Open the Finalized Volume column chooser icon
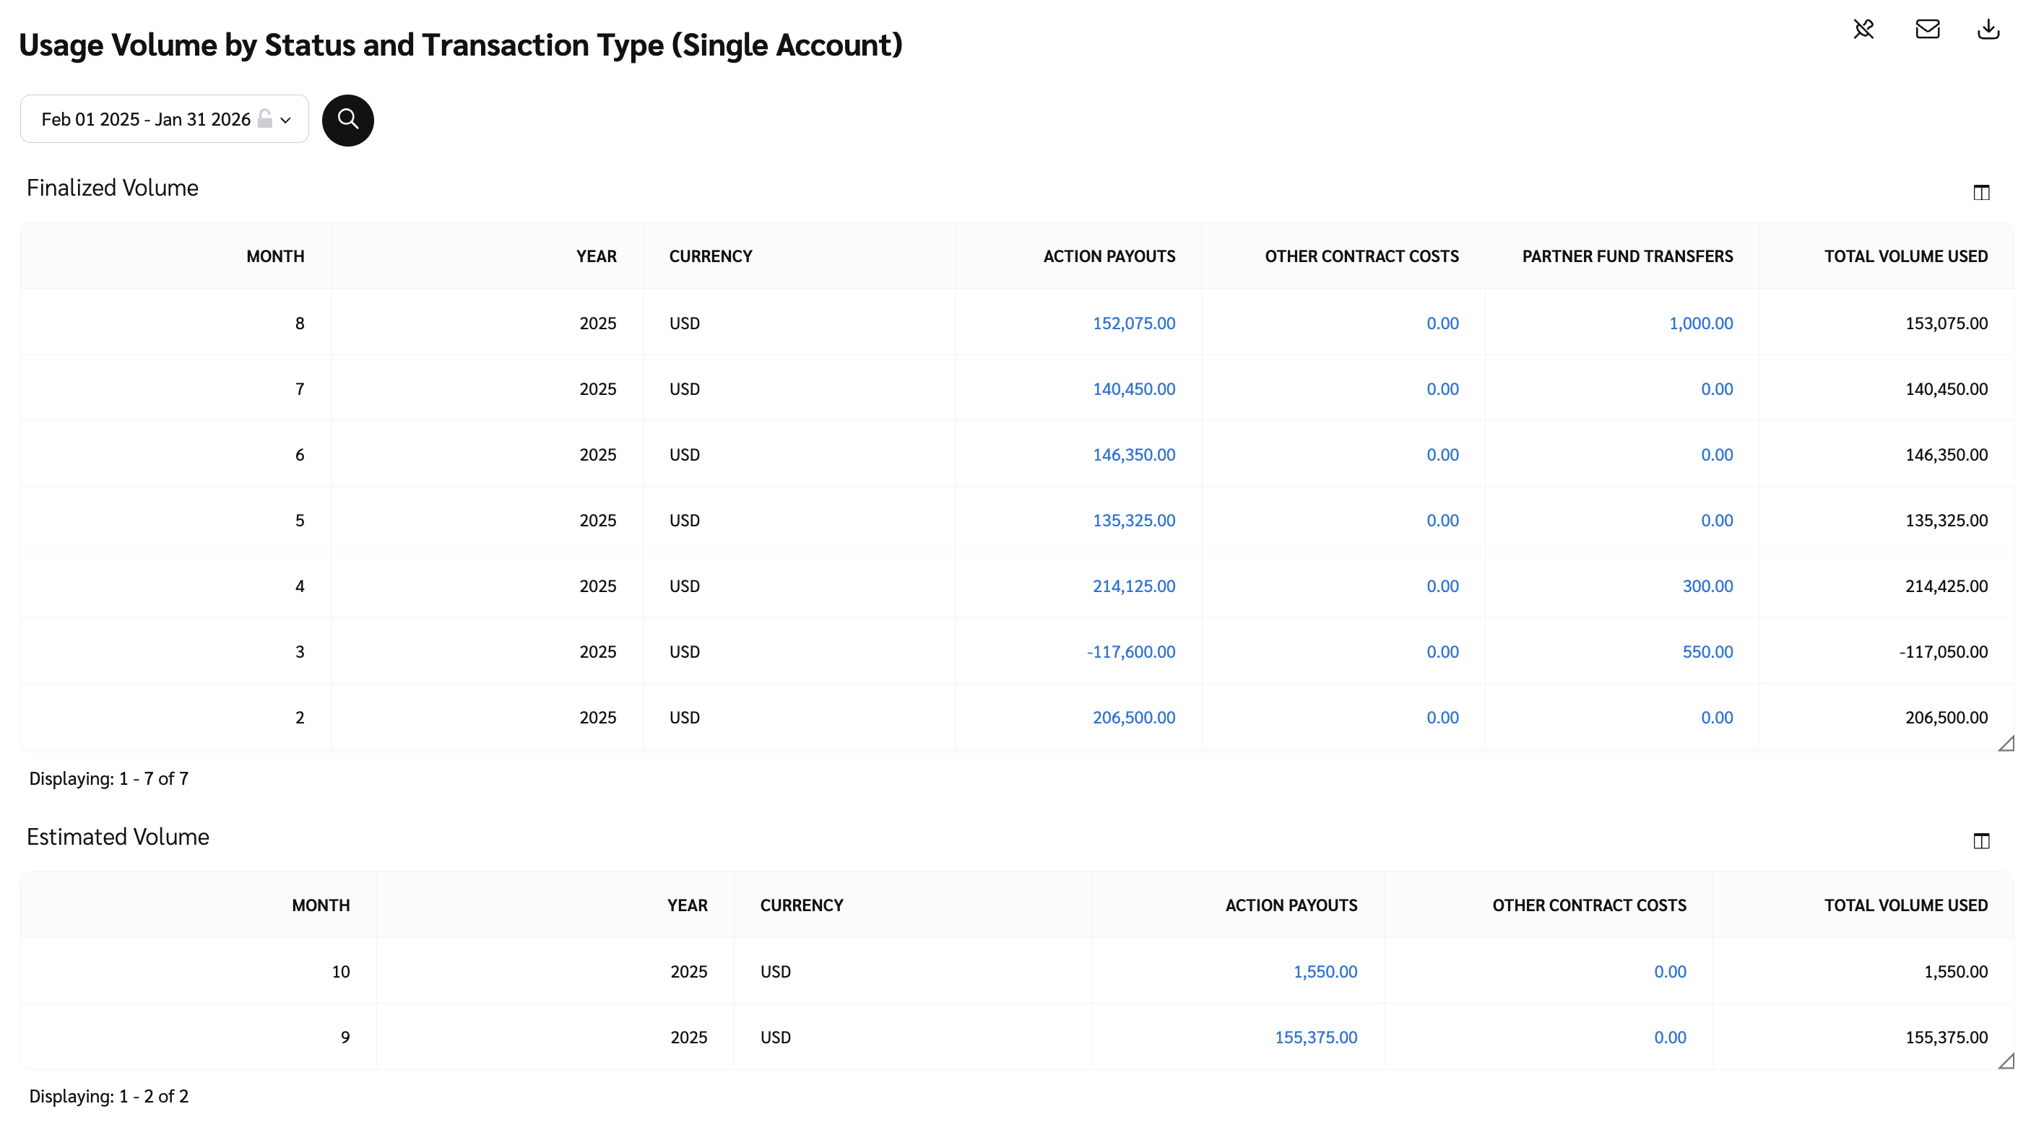Screen dimensions: 2044x1122 tap(1980, 193)
